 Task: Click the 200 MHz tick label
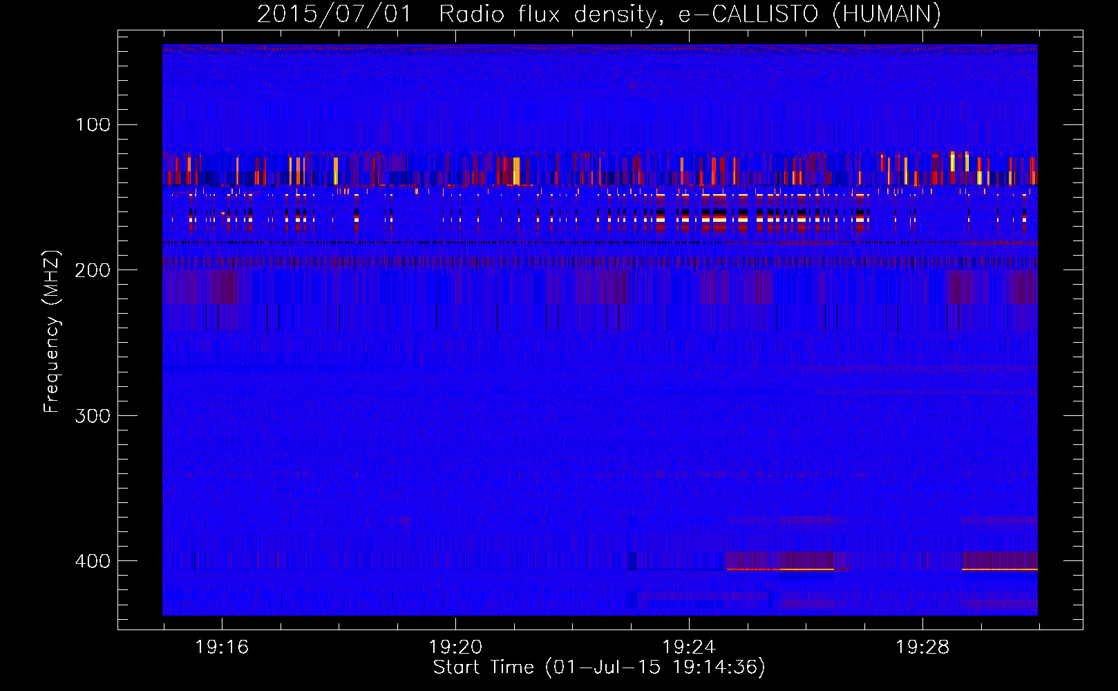click(x=93, y=270)
